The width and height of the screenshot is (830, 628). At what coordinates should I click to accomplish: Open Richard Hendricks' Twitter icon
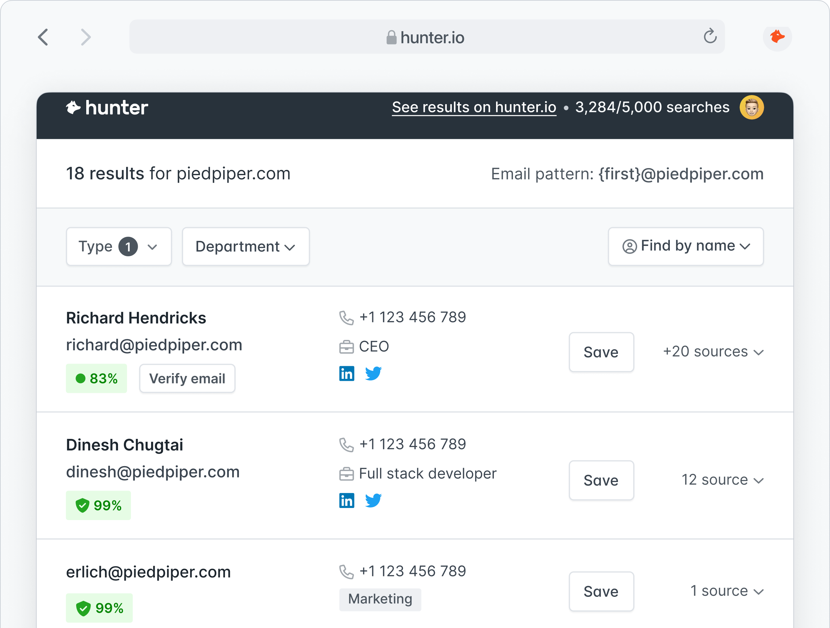[373, 373]
